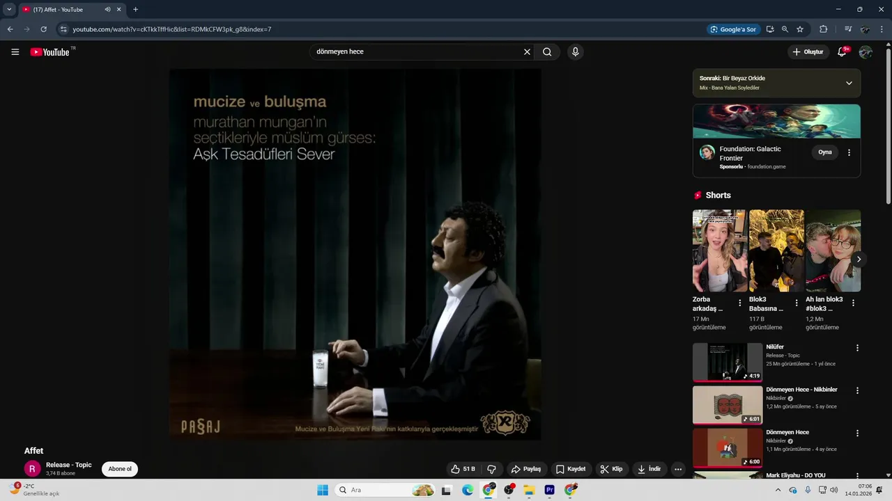Clear the search query with the X
The image size is (892, 501).
tap(527, 51)
